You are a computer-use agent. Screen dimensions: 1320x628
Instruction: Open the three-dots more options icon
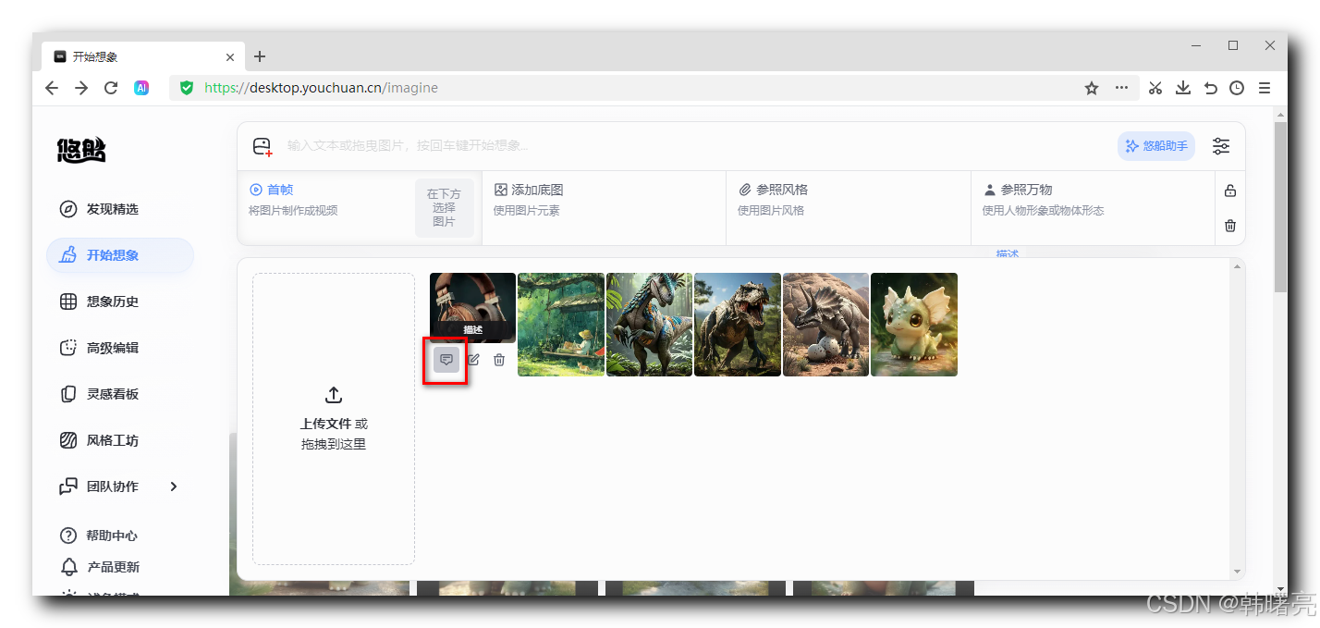1121,88
